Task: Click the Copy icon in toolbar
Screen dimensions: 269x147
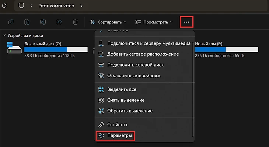Action: coord(11,22)
